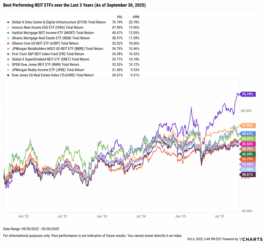Viewport: 265px width, 243px height.
Task: Click the orange IVRA legend dot
Action: 9,27
